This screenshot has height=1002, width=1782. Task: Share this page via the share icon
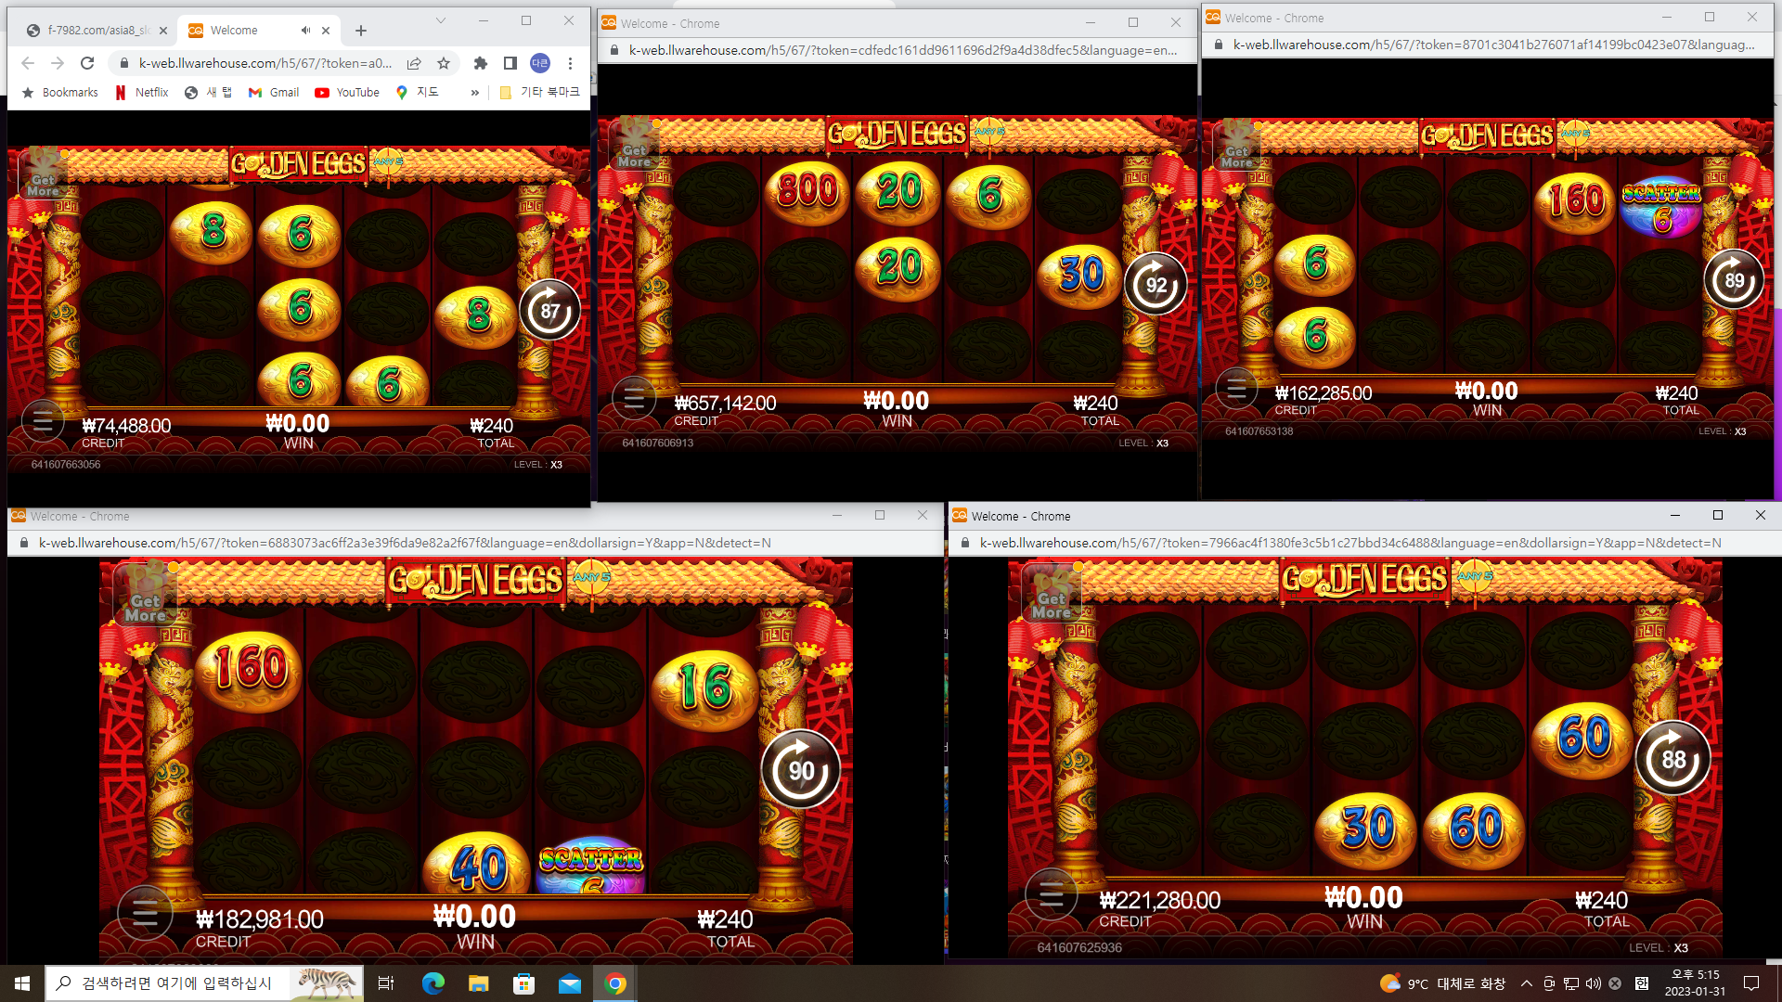[414, 63]
